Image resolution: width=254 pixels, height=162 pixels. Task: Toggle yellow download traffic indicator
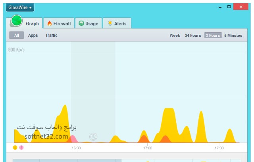click(15, 147)
